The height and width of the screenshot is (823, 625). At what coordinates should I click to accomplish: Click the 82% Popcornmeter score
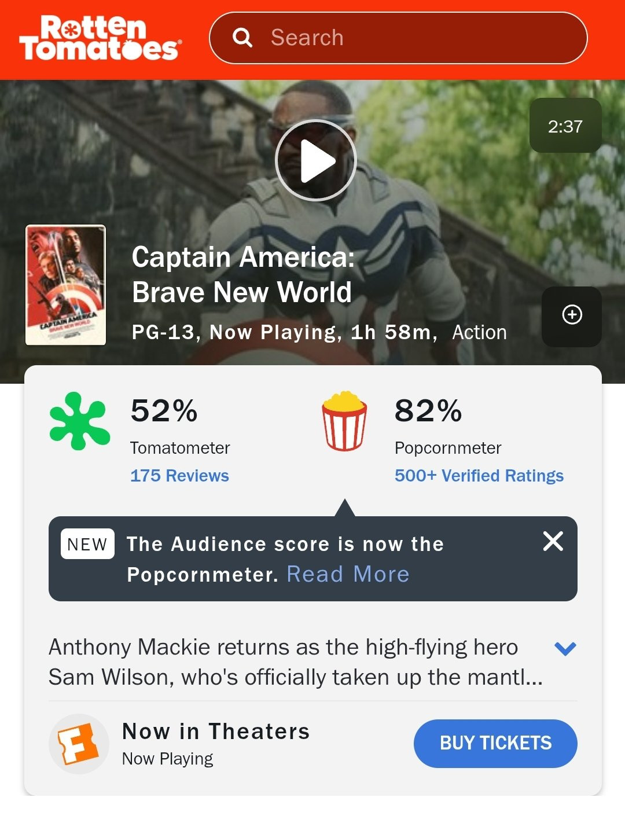coord(428,410)
